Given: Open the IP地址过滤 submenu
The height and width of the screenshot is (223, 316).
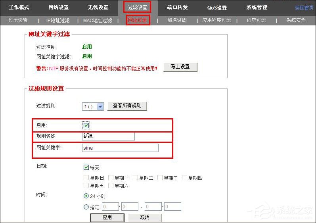Looking at the screenshot, I should point(58,20).
